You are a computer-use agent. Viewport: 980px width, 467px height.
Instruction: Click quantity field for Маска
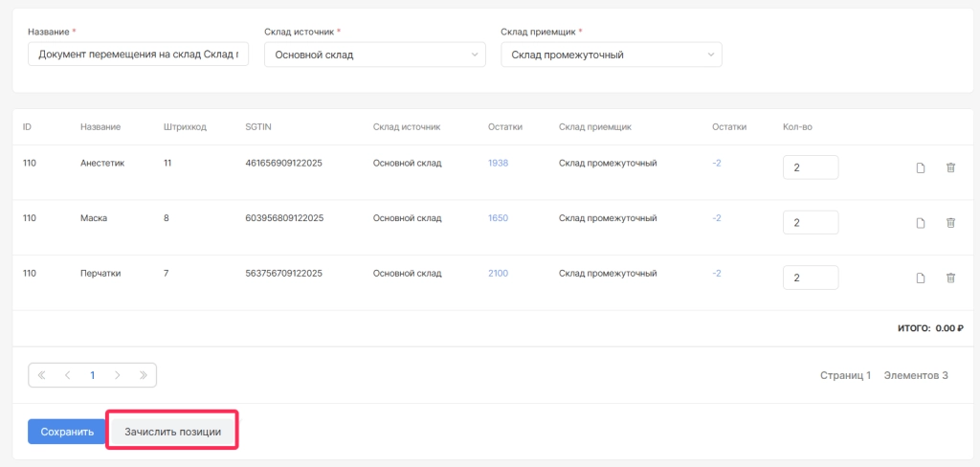tap(810, 223)
